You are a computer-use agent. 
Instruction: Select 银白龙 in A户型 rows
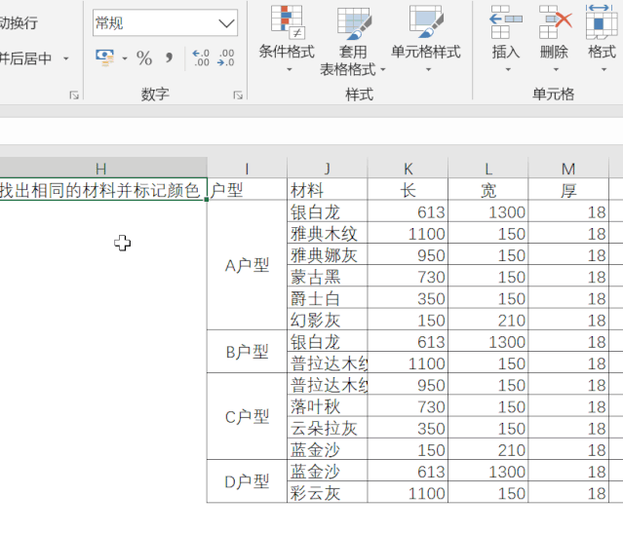tap(328, 211)
